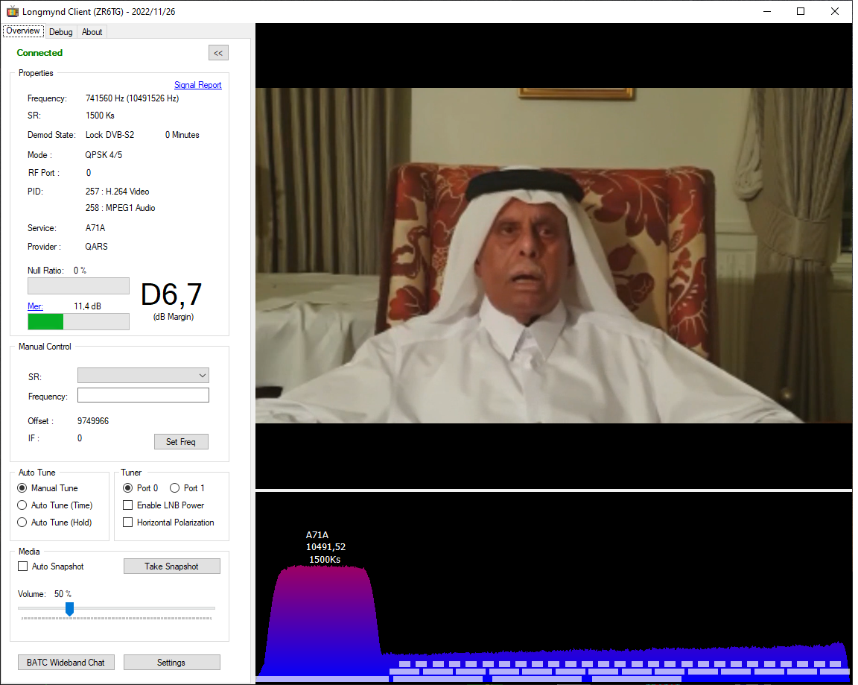Screen dimensions: 858x685
Task: Select Auto Tune (Hold) option
Action: (x=22, y=523)
